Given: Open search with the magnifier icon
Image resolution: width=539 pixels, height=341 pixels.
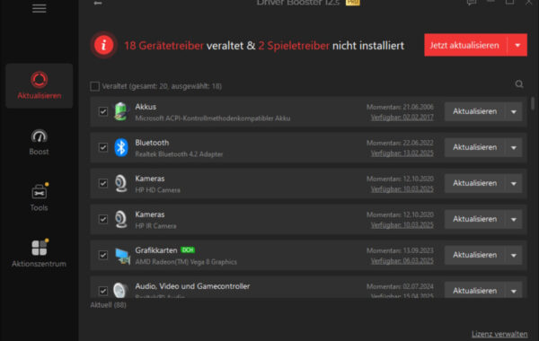Looking at the screenshot, I should [x=519, y=84].
